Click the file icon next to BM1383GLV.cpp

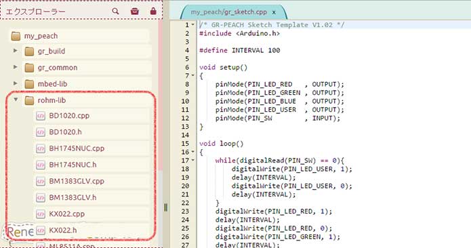pyautogui.click(x=41, y=182)
